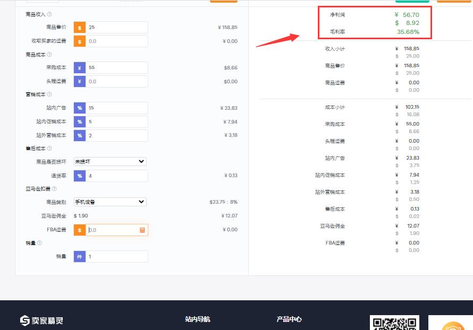This screenshot has width=473, height=330.
Task: Click the orange $ icon on 商品售价
Action: coord(79,27)
